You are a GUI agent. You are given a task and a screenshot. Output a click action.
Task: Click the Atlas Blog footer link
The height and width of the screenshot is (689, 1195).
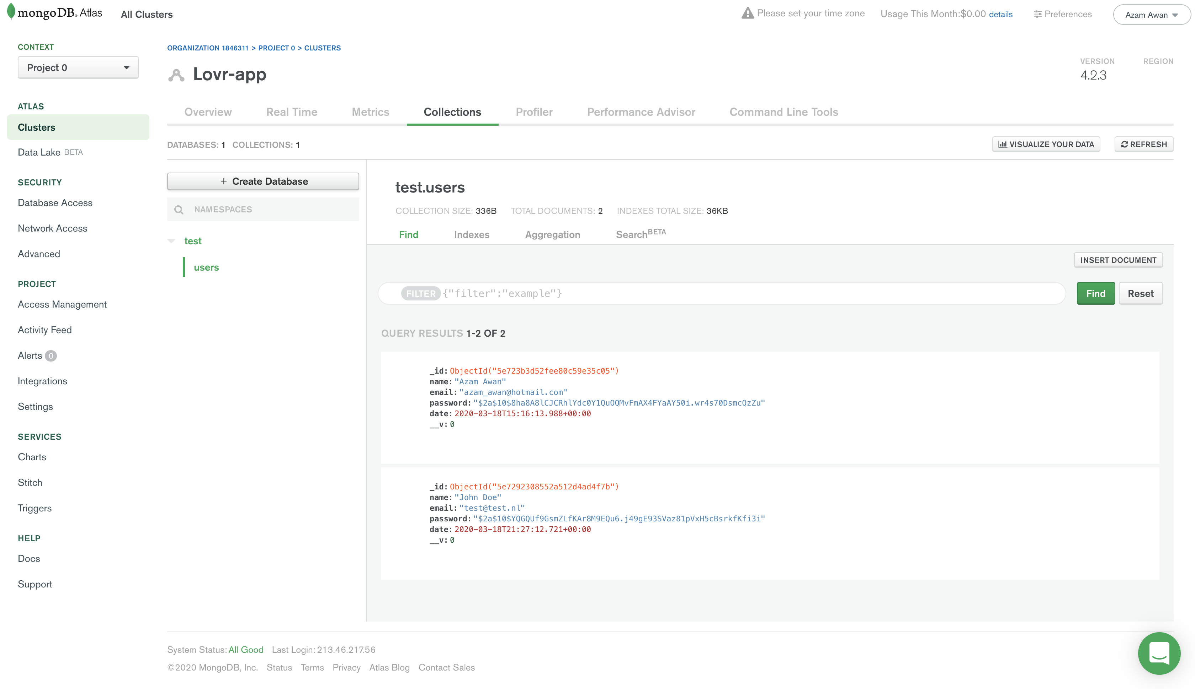pos(389,667)
